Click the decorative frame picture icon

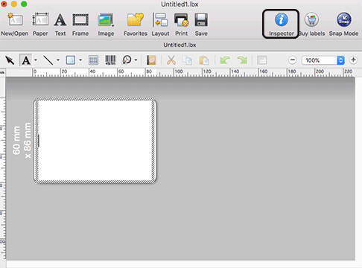(151, 60)
